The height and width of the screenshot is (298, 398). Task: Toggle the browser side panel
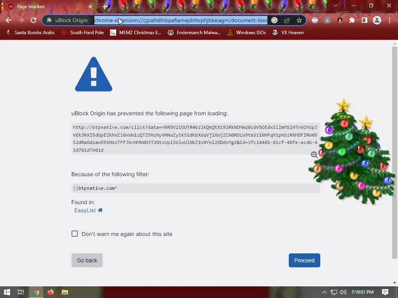pos(365,20)
